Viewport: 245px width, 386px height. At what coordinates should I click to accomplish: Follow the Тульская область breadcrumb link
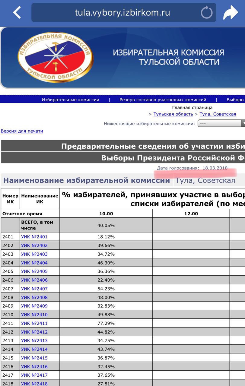(x=173, y=114)
